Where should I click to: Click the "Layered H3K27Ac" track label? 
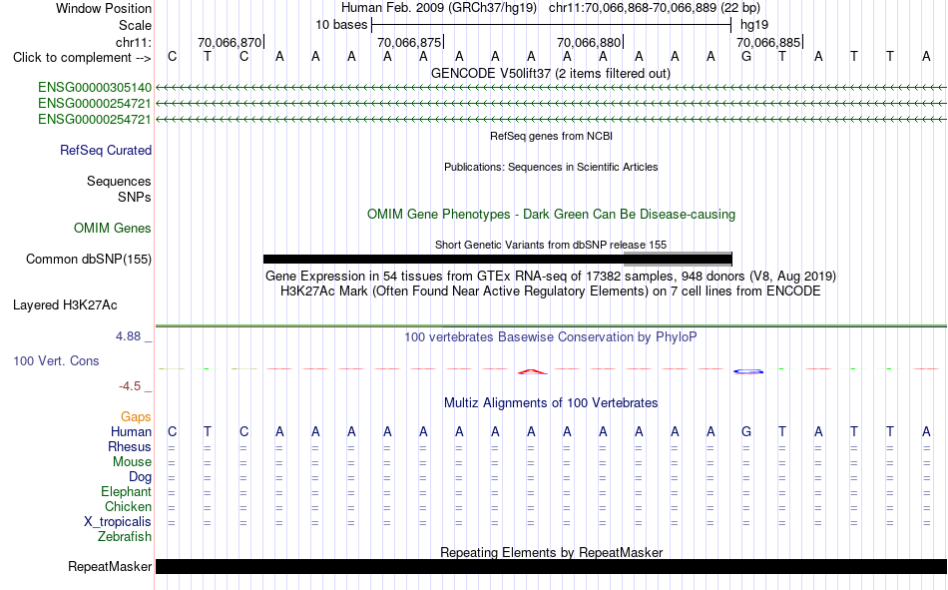[x=65, y=305]
